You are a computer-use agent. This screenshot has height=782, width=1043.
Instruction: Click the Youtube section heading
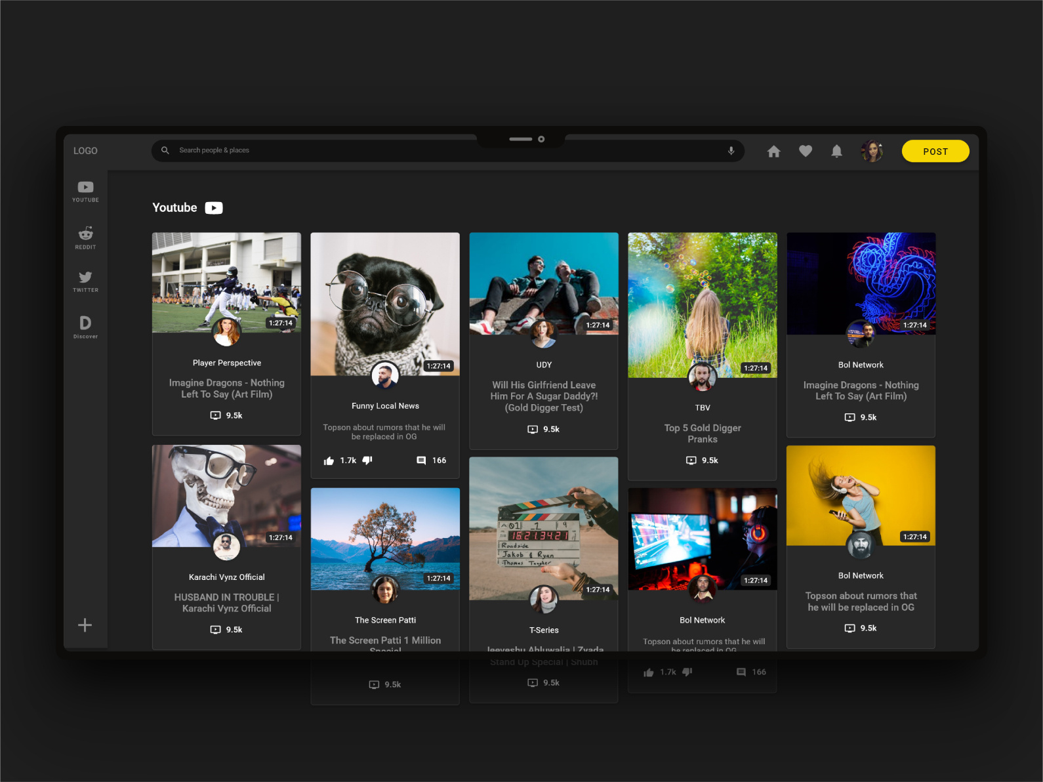pyautogui.click(x=174, y=208)
